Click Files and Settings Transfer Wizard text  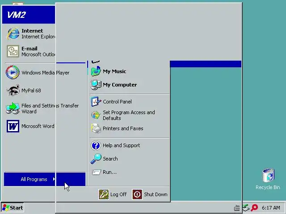[x=50, y=108]
